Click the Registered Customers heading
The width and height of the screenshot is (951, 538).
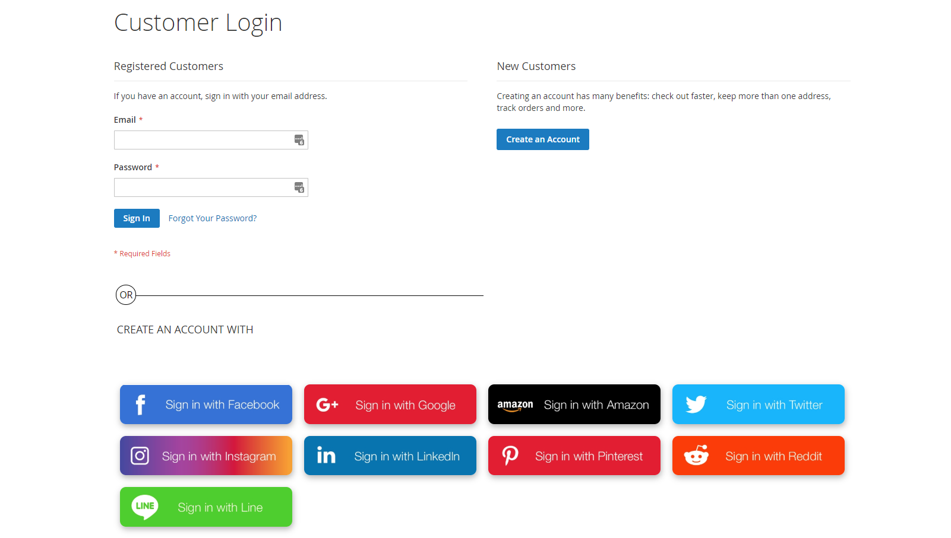(169, 66)
